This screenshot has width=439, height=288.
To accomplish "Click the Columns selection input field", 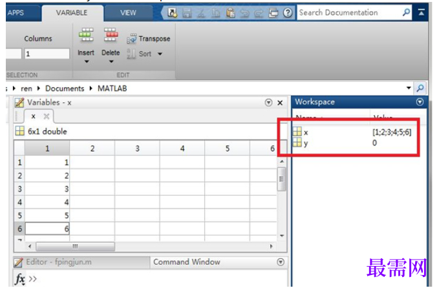I will coord(47,54).
